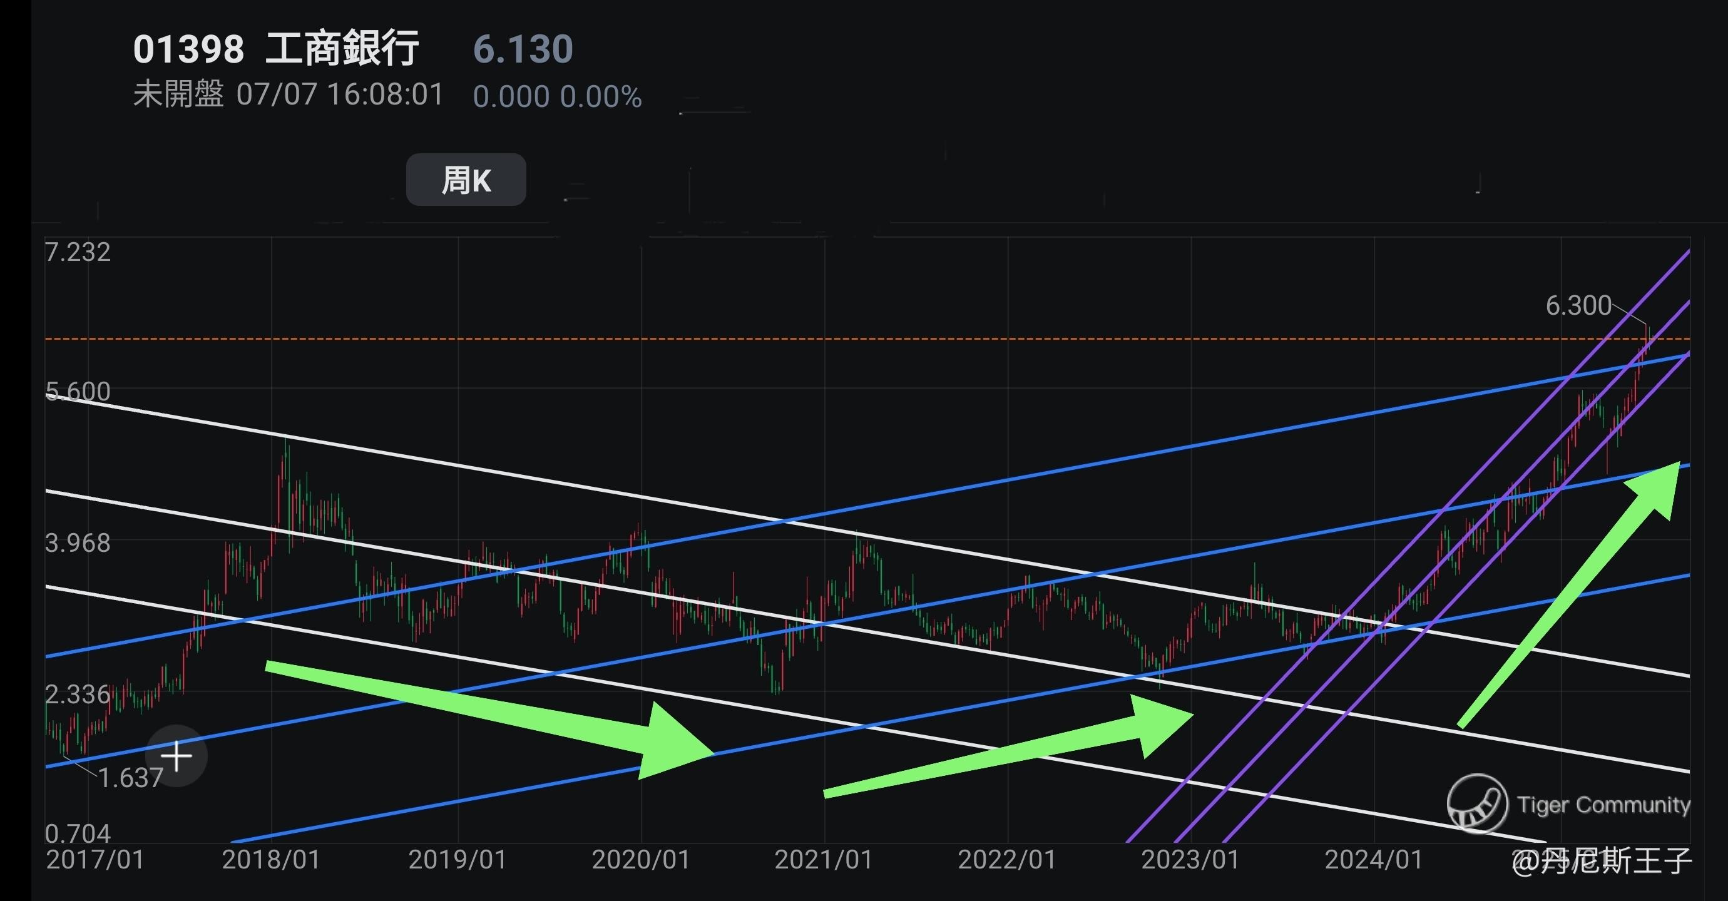Viewport: 1728px width, 901px height.
Task: Click the high label 6.300
Action: (1578, 306)
